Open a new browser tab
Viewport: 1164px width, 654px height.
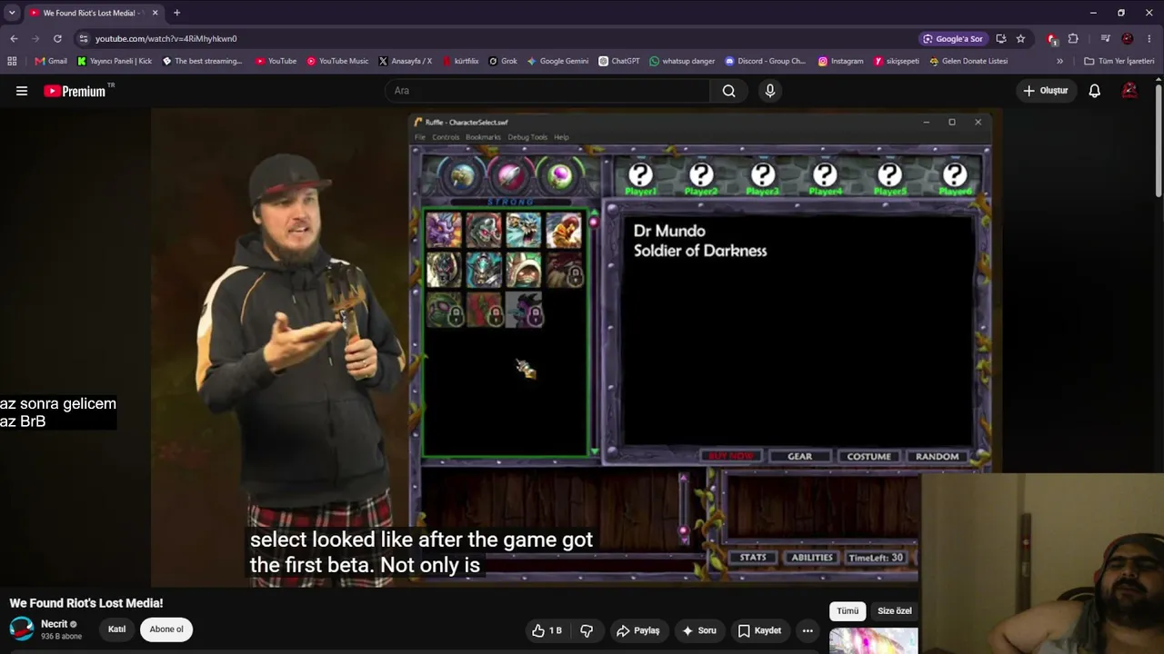176,13
